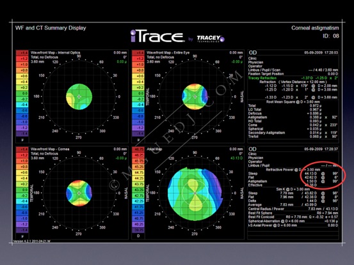The width and height of the screenshot is (354, 265).
Task: Select the -1.4 purple swatch in Cornea map scale
Action: (22, 230)
